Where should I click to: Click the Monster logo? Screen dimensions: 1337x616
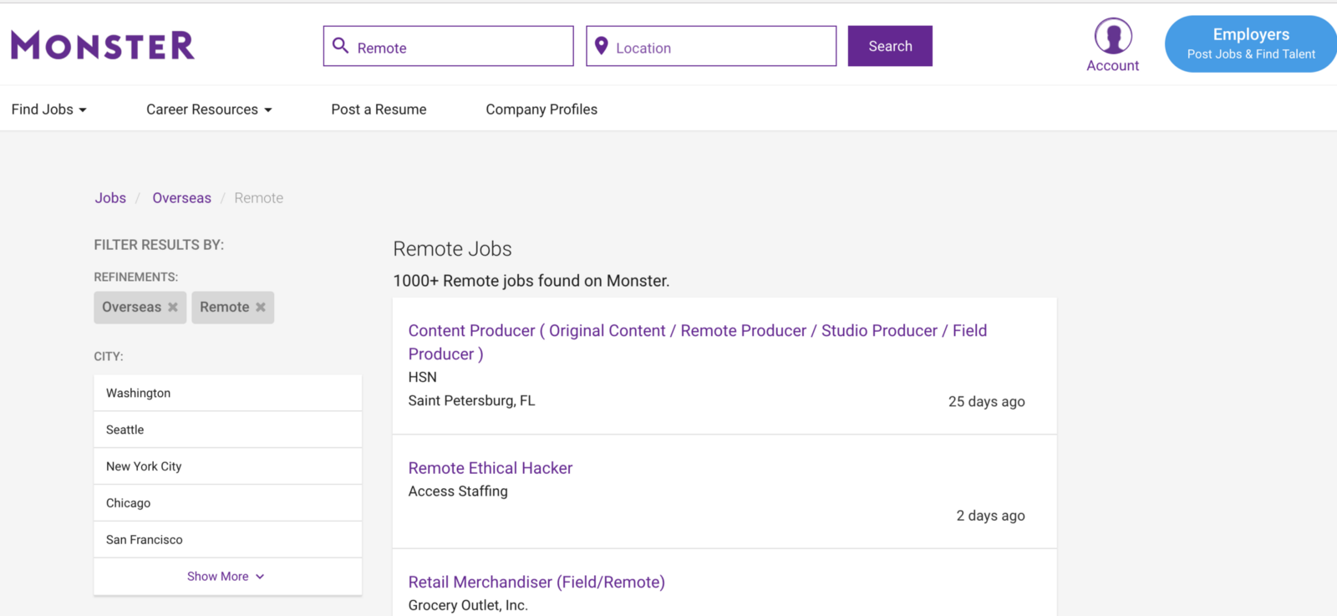pyautogui.click(x=103, y=46)
